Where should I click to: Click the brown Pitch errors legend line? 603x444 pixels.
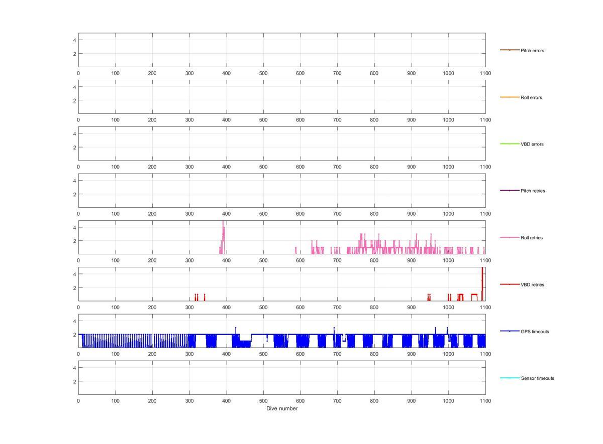coord(510,50)
